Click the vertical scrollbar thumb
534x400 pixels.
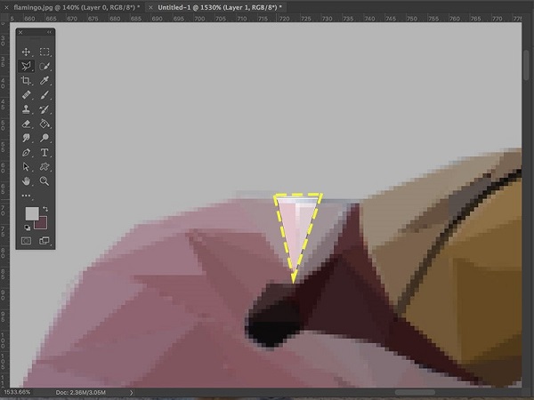pyautogui.click(x=527, y=65)
